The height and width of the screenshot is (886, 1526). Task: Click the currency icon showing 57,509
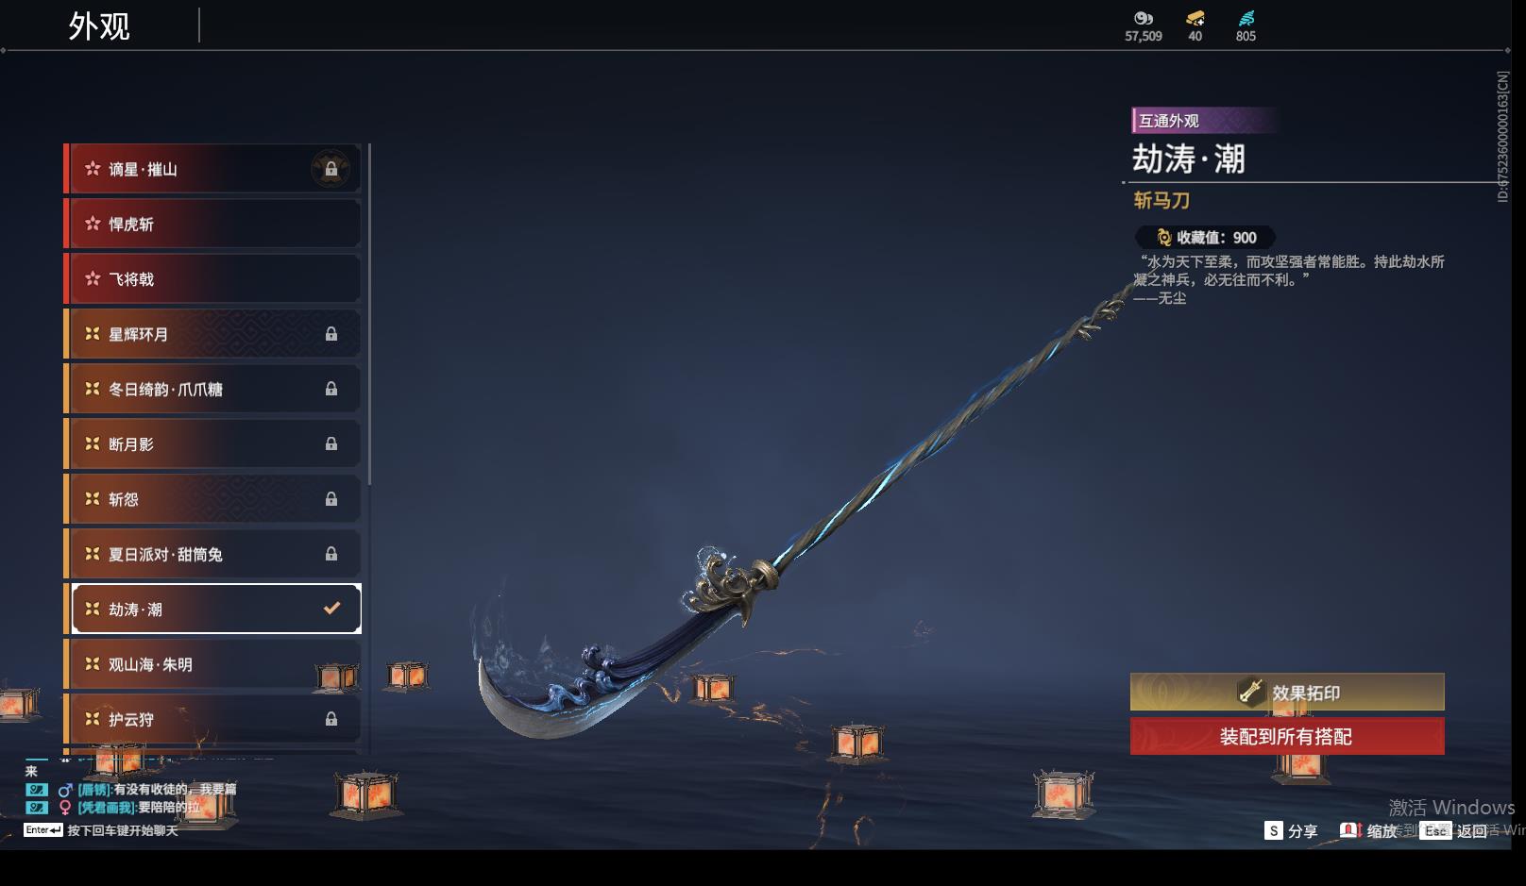coord(1144,18)
